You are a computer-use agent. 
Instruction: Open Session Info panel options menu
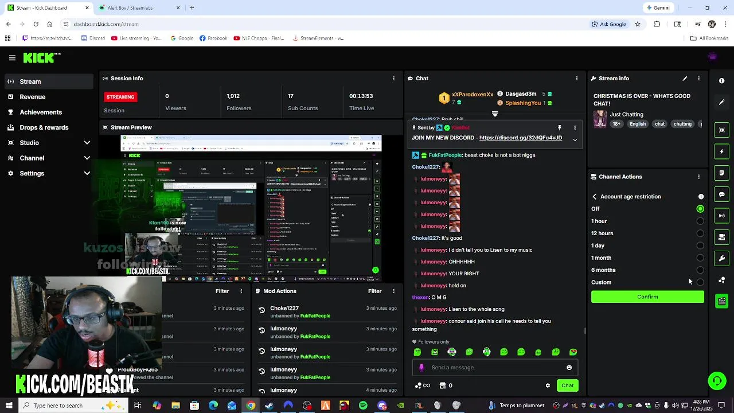pyautogui.click(x=393, y=79)
